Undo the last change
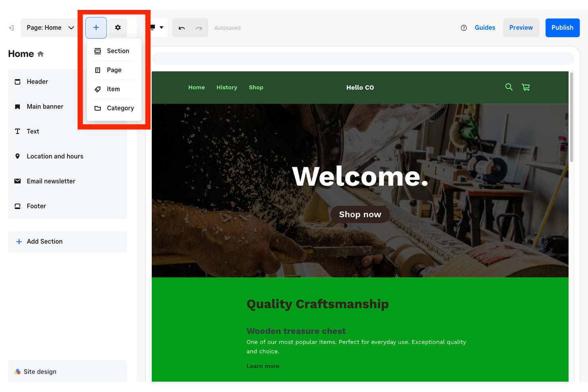 (182, 27)
